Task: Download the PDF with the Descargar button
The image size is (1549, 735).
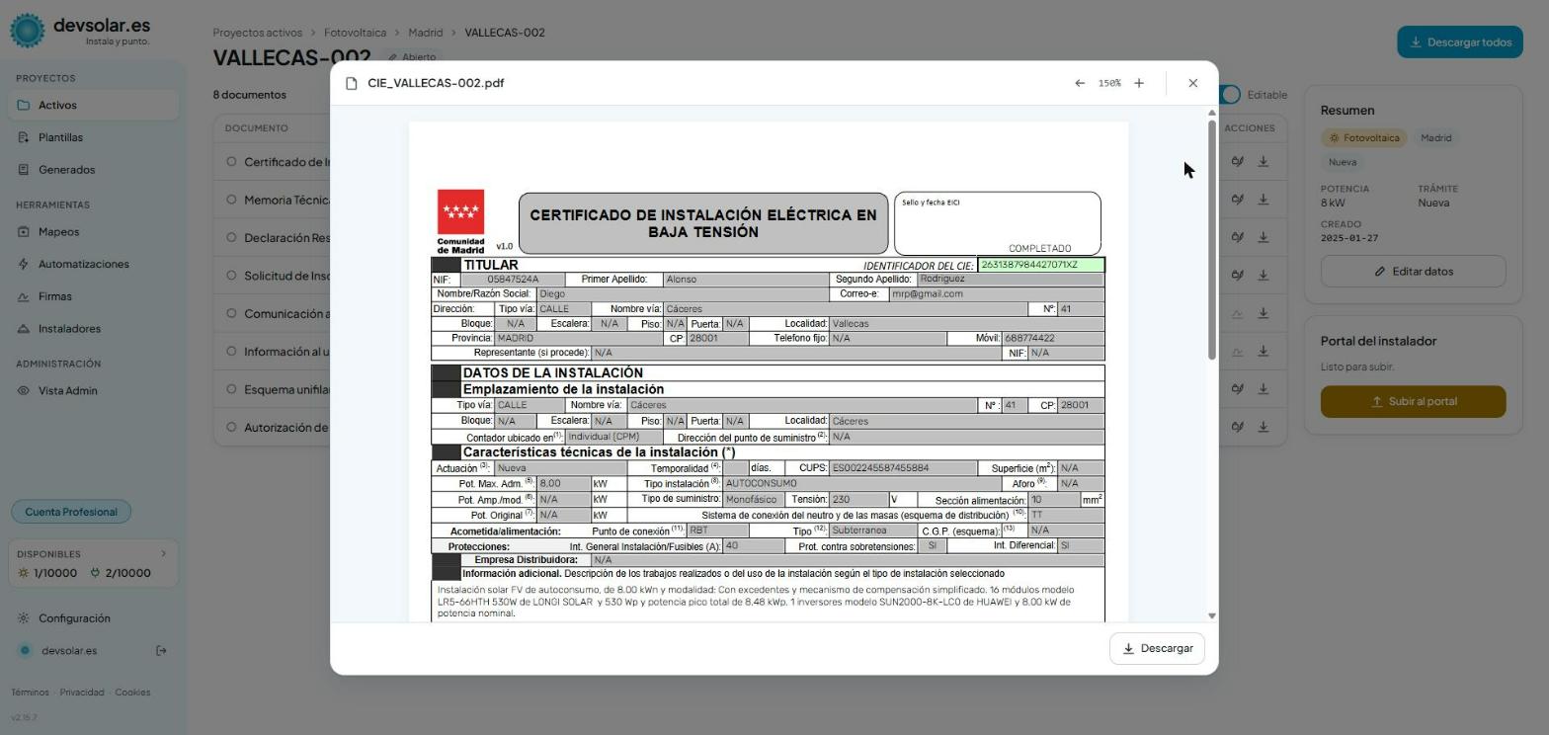Action: [1157, 648]
